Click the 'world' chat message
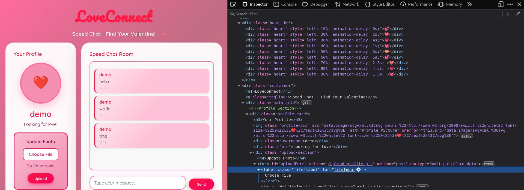 coord(152,108)
